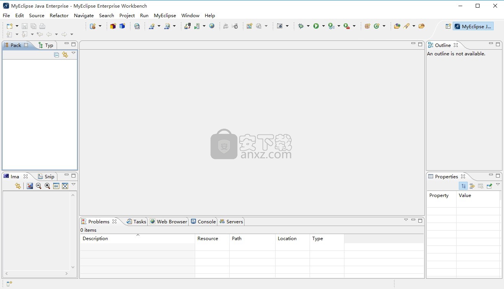Open the Problems view menu triangle
Viewport: 504px width, 289px height.
(406, 220)
